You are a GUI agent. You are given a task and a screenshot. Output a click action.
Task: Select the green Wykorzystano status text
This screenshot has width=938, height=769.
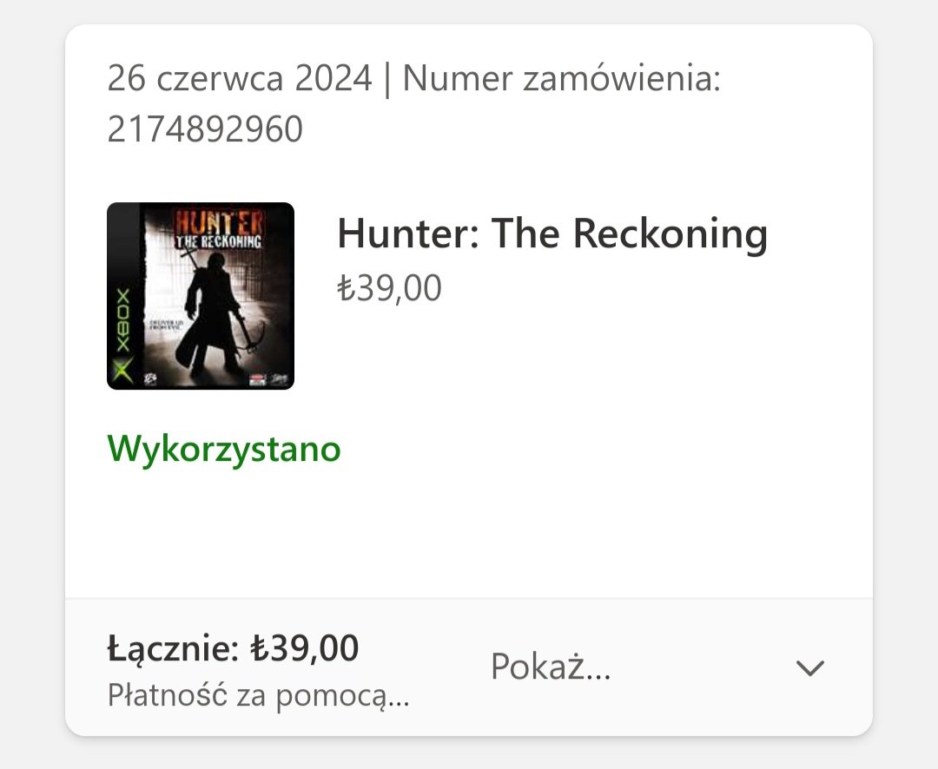[224, 449]
